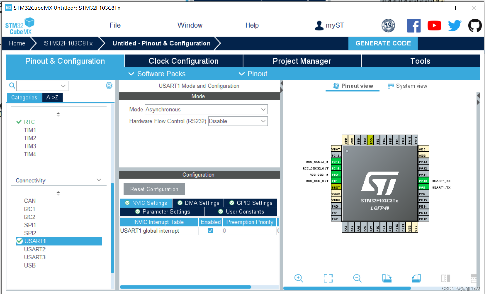The height and width of the screenshot is (294, 485).
Task: Go to STM32F103C8Tx breadcrumb
Action: 68,43
